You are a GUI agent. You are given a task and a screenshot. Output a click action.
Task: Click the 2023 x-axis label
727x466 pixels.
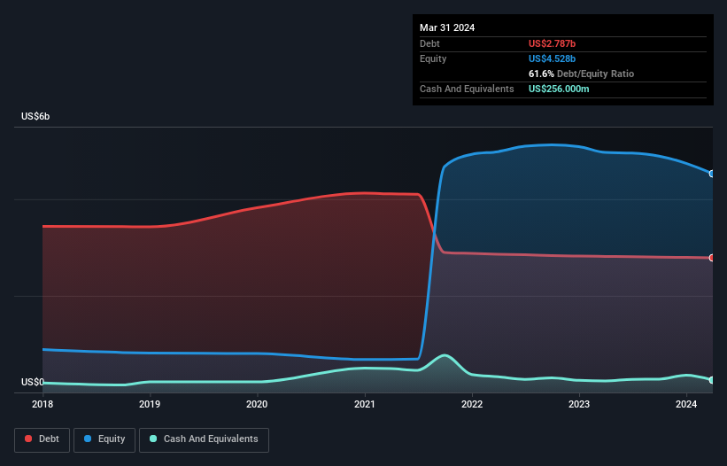point(579,404)
